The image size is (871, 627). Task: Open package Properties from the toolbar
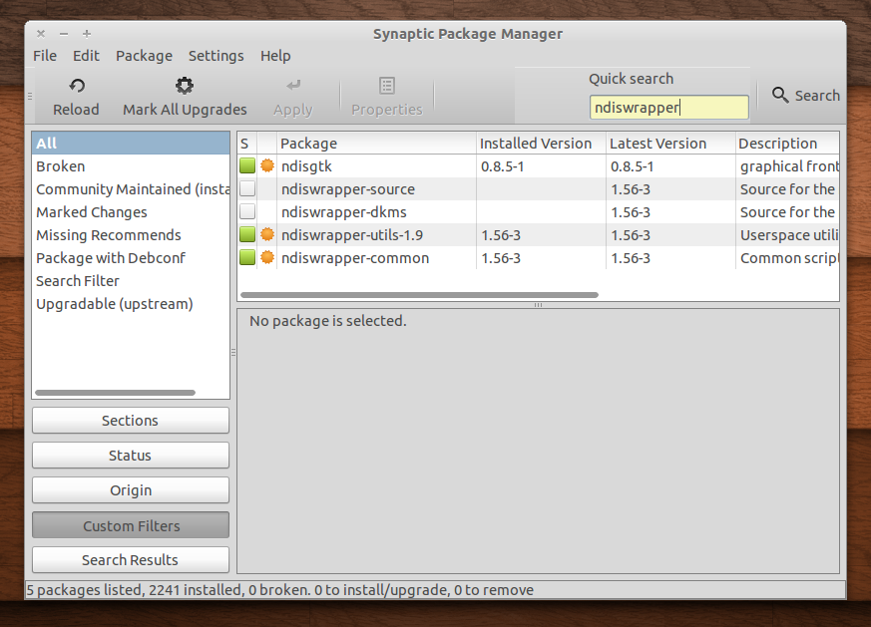(x=387, y=97)
